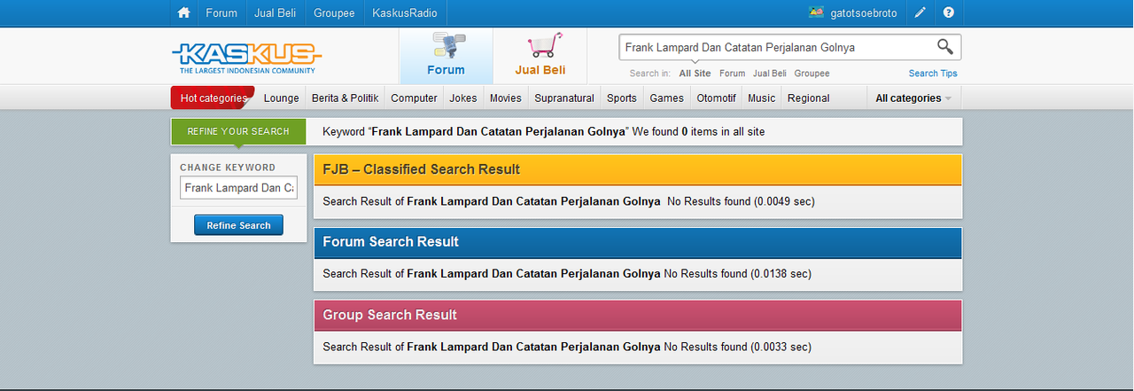Click the magnifier search icon
The height and width of the screenshot is (391, 1134).
(945, 47)
